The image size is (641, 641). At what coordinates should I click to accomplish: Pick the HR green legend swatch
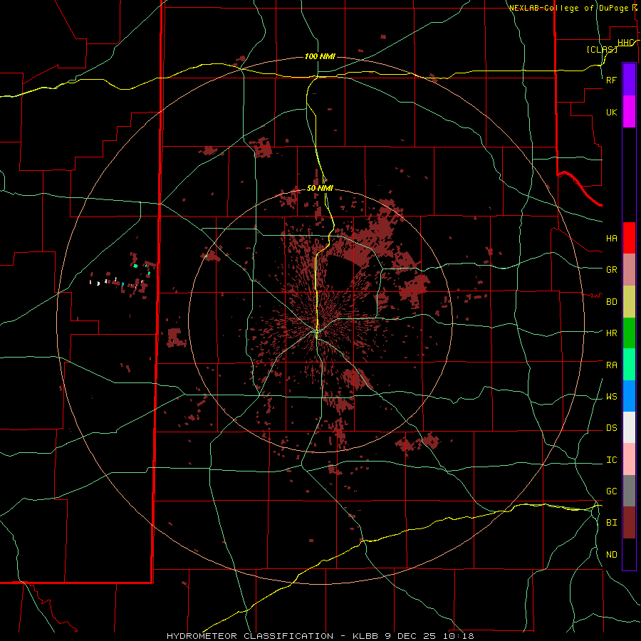tap(629, 333)
